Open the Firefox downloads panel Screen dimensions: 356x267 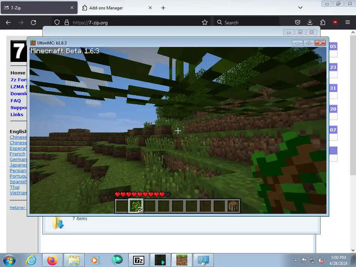(x=310, y=22)
